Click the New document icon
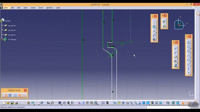Screen dimensions: 200x112 [x=4, y=103]
